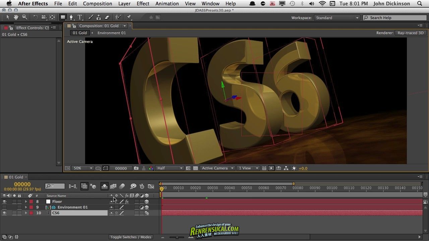429x241 pixels.
Task: Select the Rotation tool
Action: [x=35, y=17]
